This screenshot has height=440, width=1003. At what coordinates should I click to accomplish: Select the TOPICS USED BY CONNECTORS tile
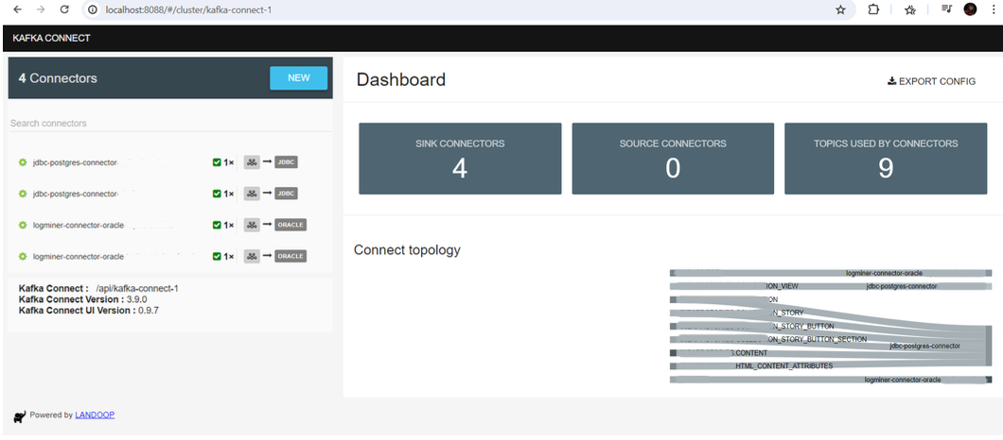click(886, 159)
